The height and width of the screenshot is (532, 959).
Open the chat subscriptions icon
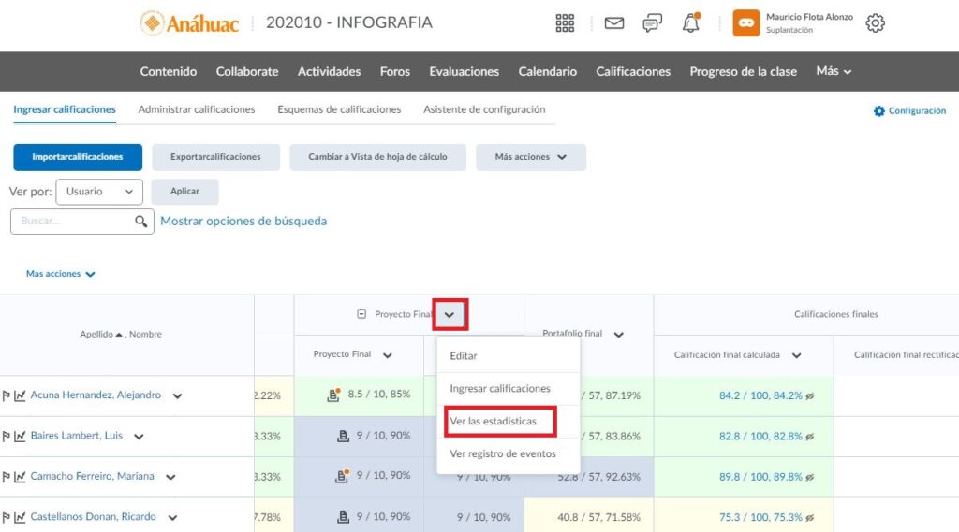[x=653, y=23]
